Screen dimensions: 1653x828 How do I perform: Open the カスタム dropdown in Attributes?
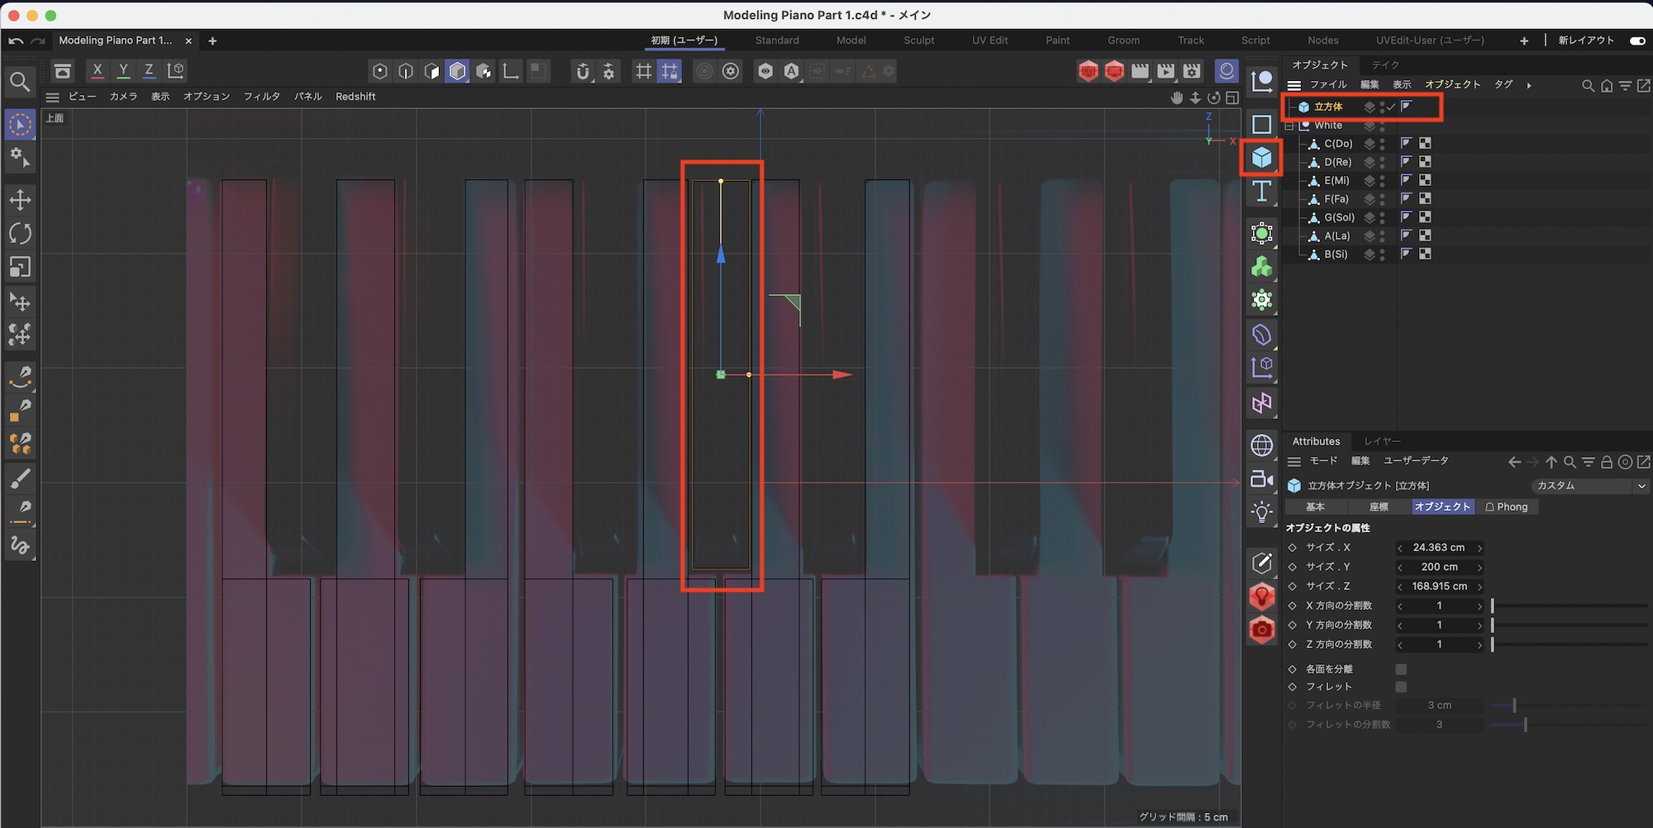click(1590, 486)
